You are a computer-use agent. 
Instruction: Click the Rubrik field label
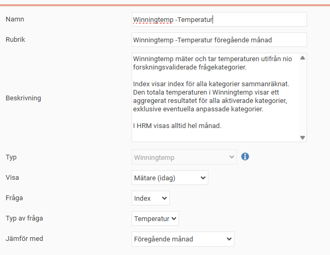tap(16, 40)
